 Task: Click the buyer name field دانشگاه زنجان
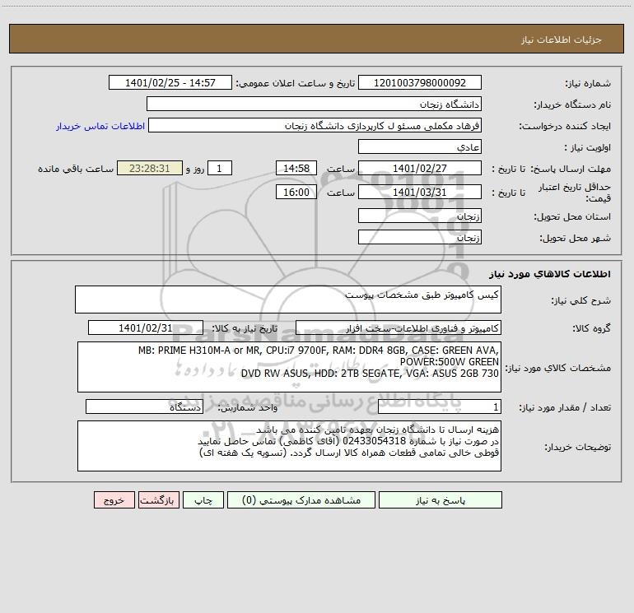point(314,104)
